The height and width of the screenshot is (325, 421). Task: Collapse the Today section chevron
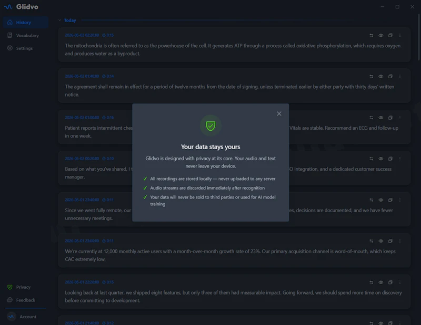click(59, 20)
